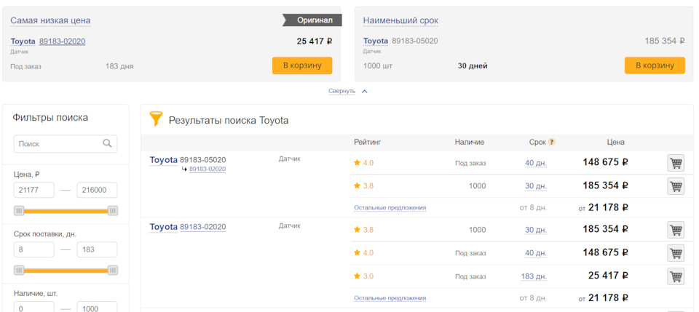Image resolution: width=699 pixels, height=312 pixels.
Task: Add the 89183-02020 185 354 ₽ offer to cart
Action: tap(675, 230)
